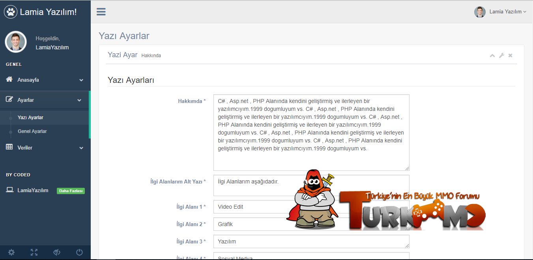
Task: Click into the Hakkımda textarea
Action: pos(311,133)
